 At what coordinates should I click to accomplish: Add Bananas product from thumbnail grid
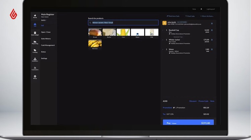coord(95,44)
